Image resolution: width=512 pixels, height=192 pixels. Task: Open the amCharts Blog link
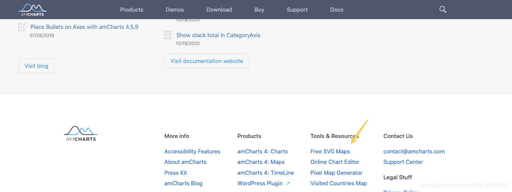point(183,183)
